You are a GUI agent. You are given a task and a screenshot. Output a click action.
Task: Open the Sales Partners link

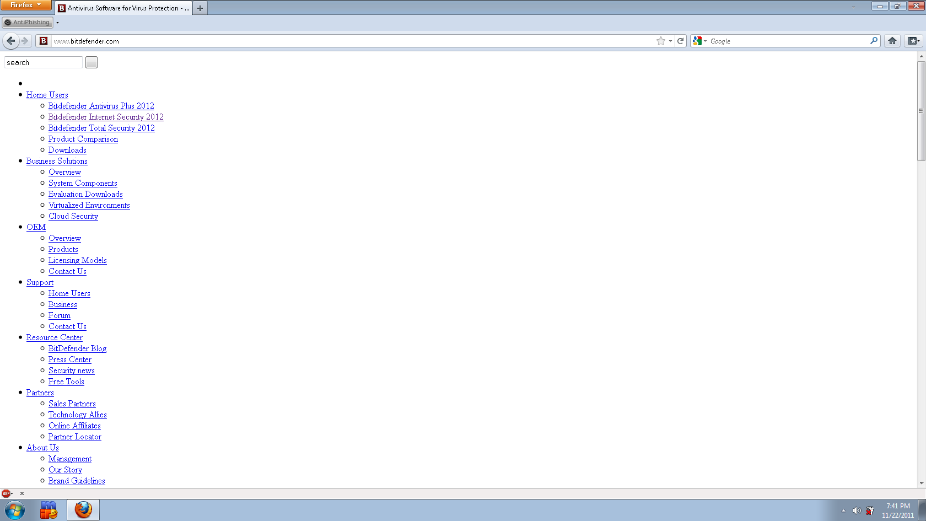72,404
